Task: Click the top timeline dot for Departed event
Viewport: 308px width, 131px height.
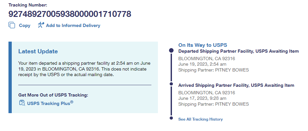Action: (171, 51)
